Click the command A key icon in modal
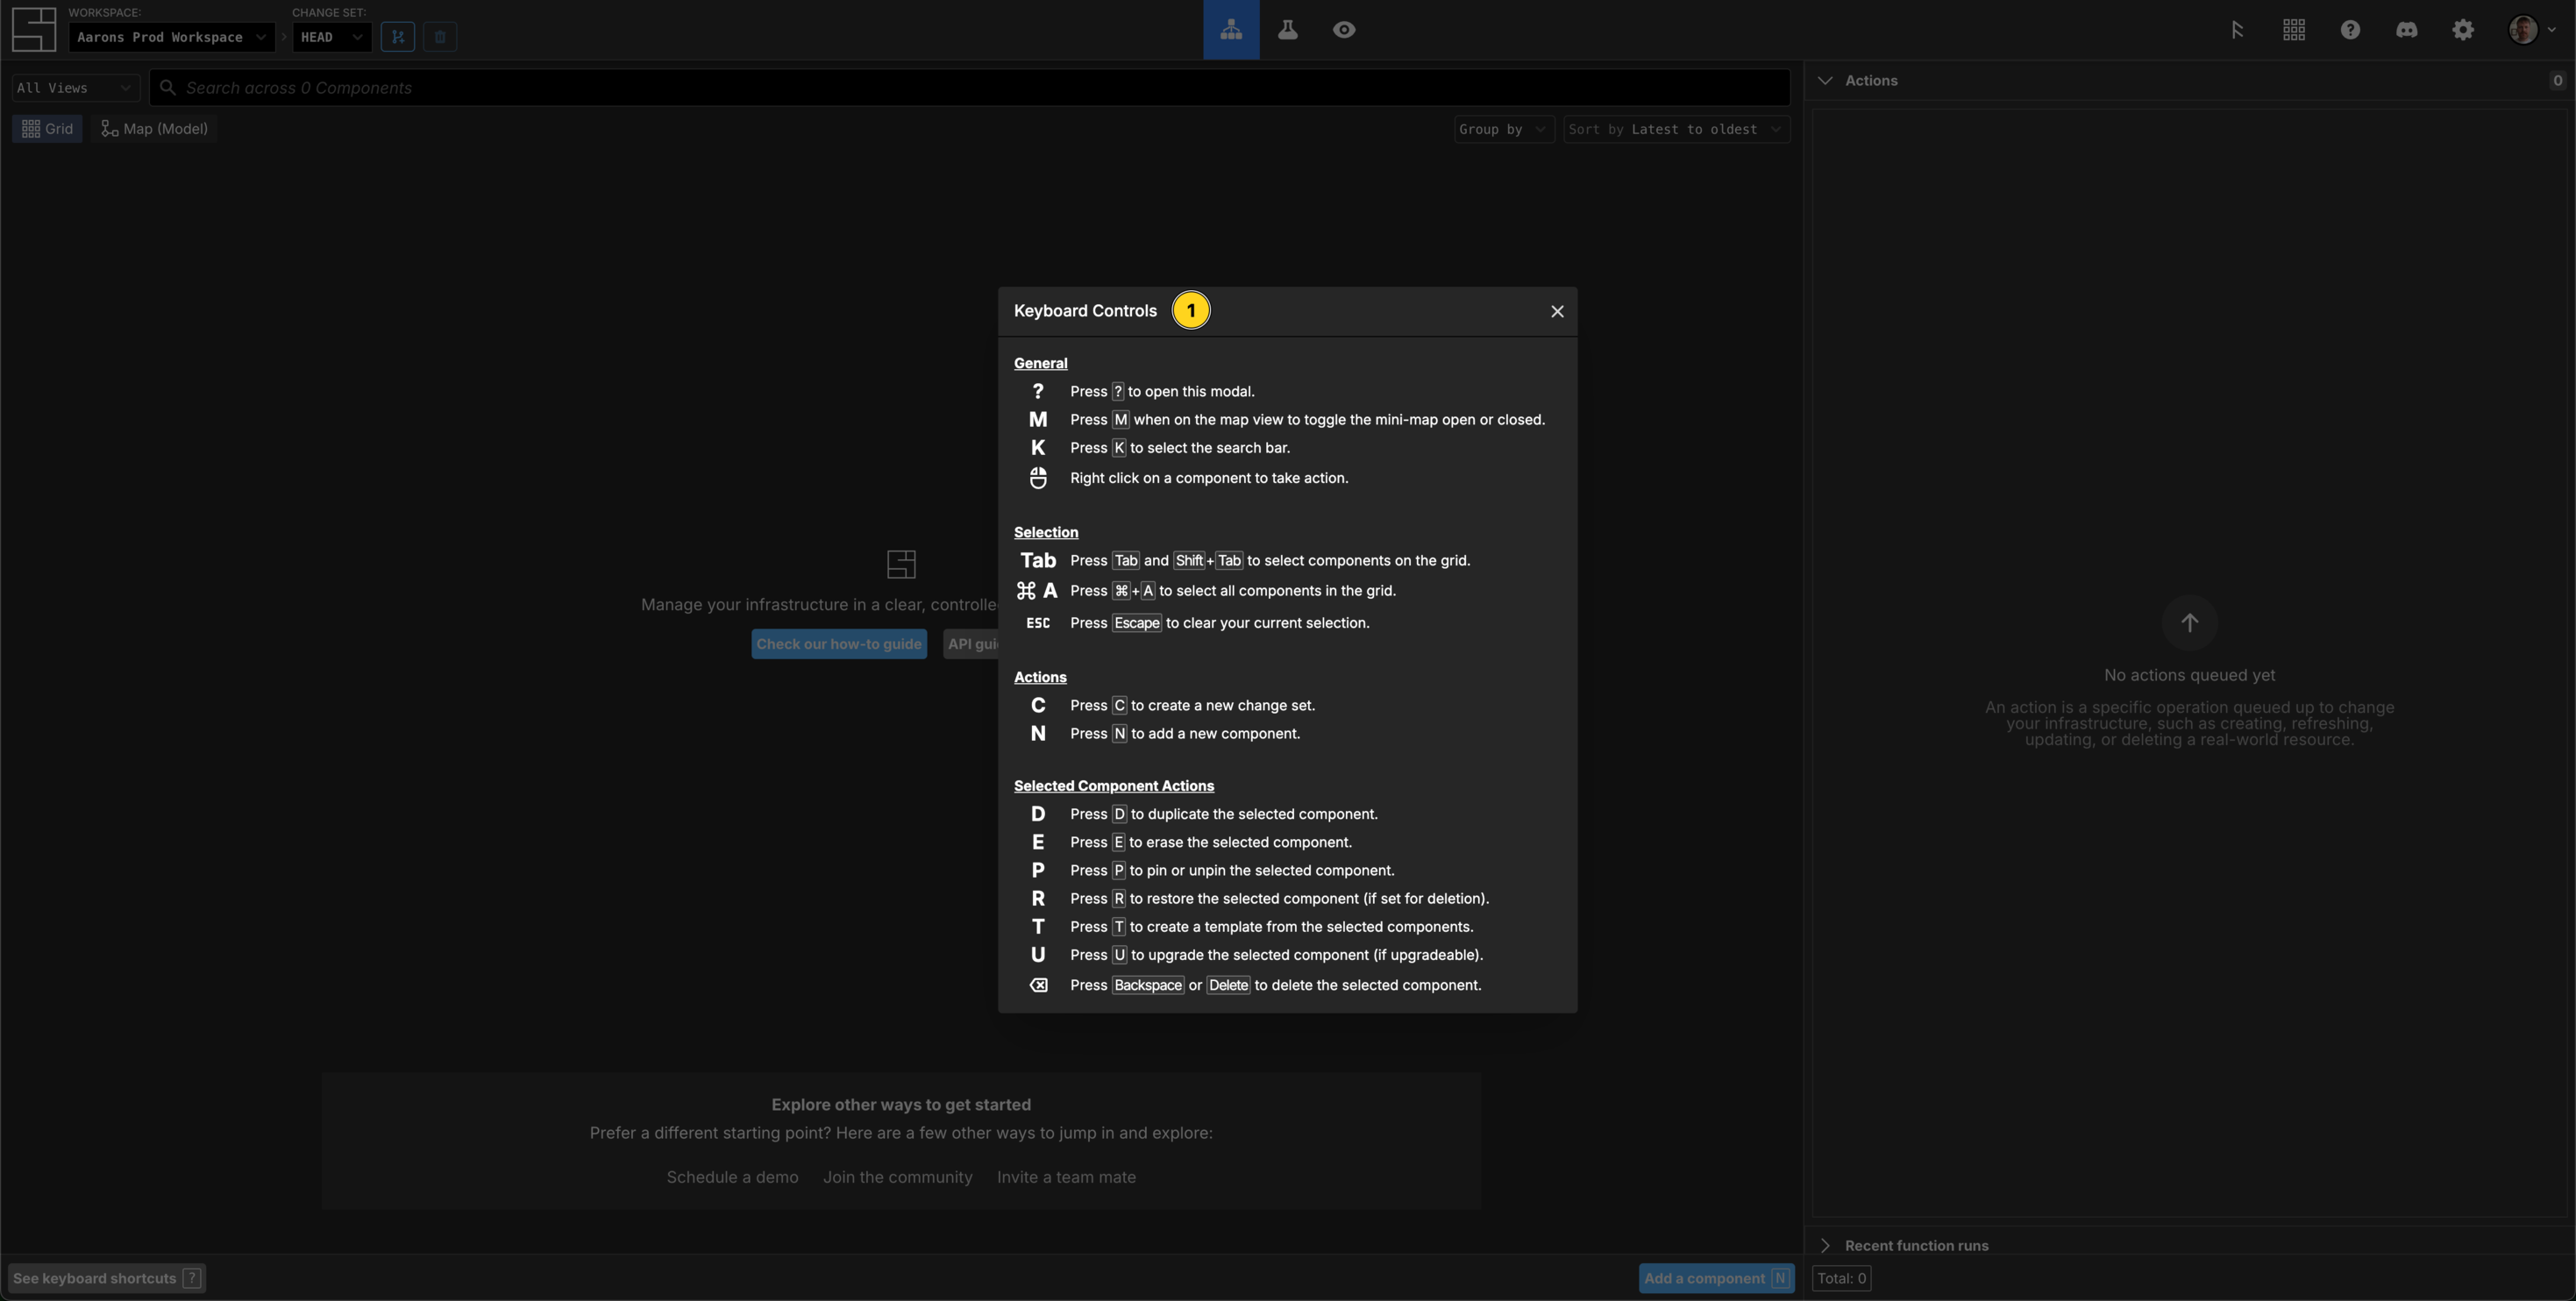Image resolution: width=2576 pixels, height=1301 pixels. [x=1037, y=591]
